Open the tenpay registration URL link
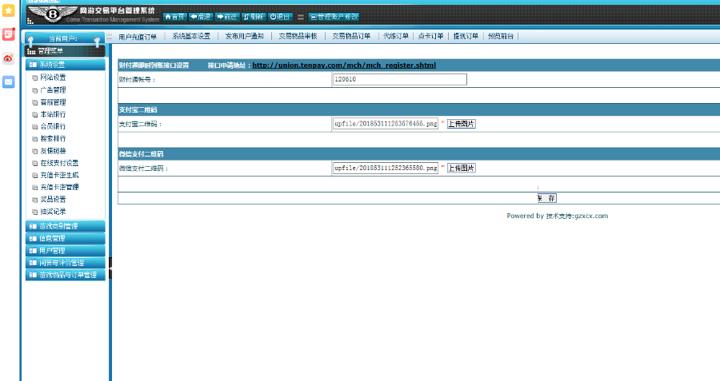 (344, 65)
